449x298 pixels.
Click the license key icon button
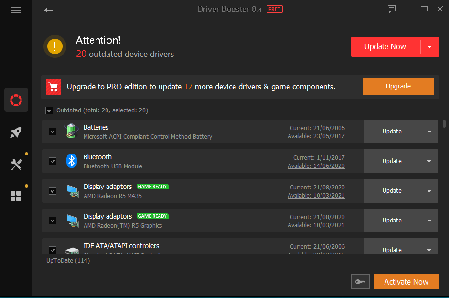point(360,282)
